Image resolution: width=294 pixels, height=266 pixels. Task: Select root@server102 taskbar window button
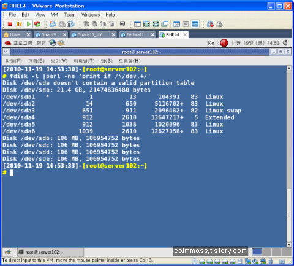[x=50, y=252]
